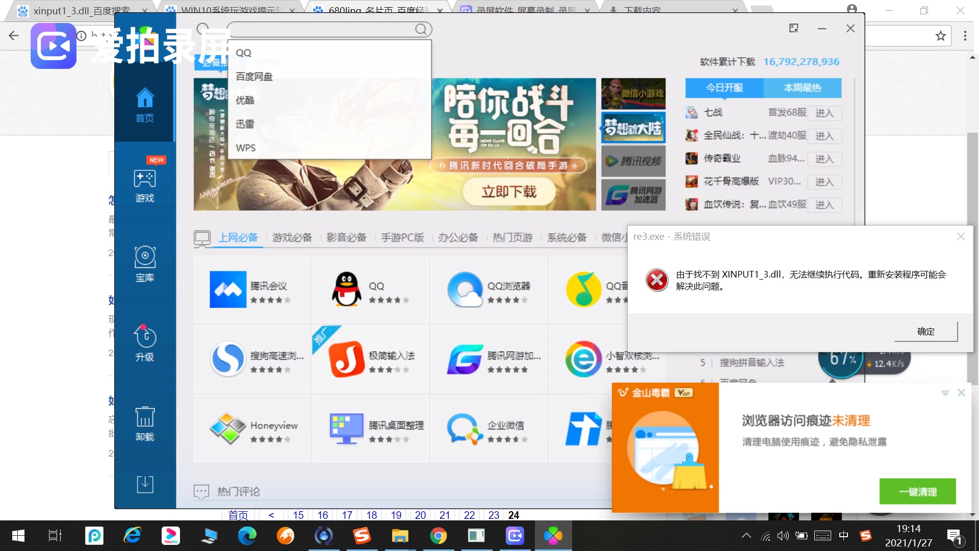
Task: Open the 游戏 games section in sidebar
Action: click(145, 186)
